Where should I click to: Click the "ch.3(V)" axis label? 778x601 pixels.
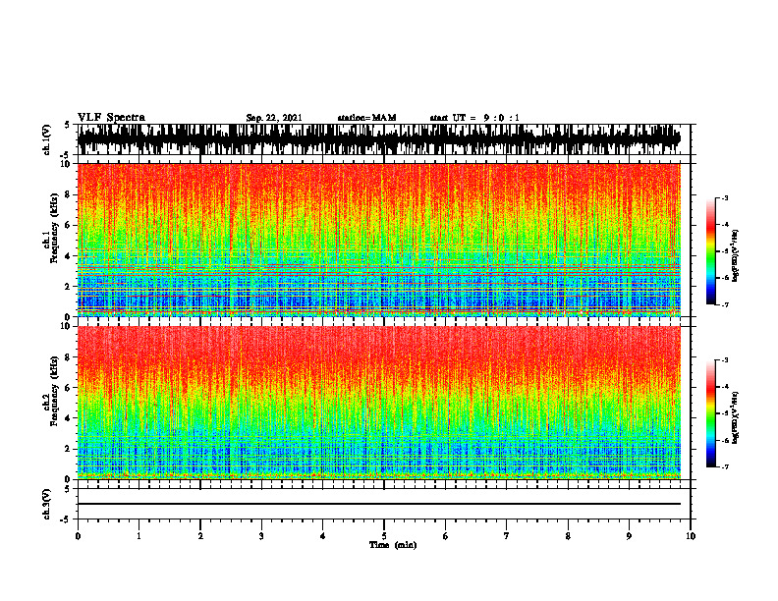point(47,504)
